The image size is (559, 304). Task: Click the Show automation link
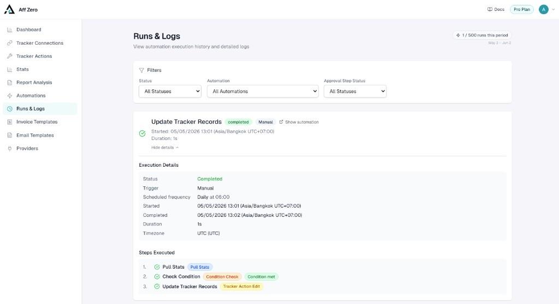(x=299, y=121)
